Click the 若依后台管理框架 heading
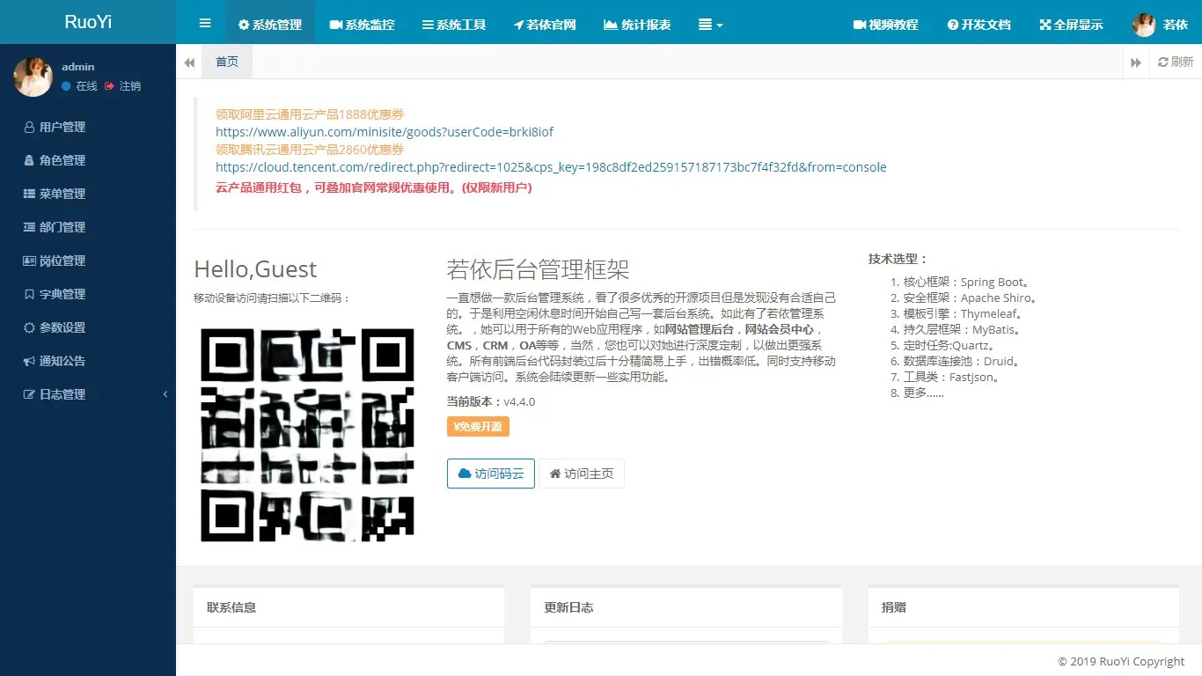Image resolution: width=1202 pixels, height=676 pixels. (x=539, y=269)
